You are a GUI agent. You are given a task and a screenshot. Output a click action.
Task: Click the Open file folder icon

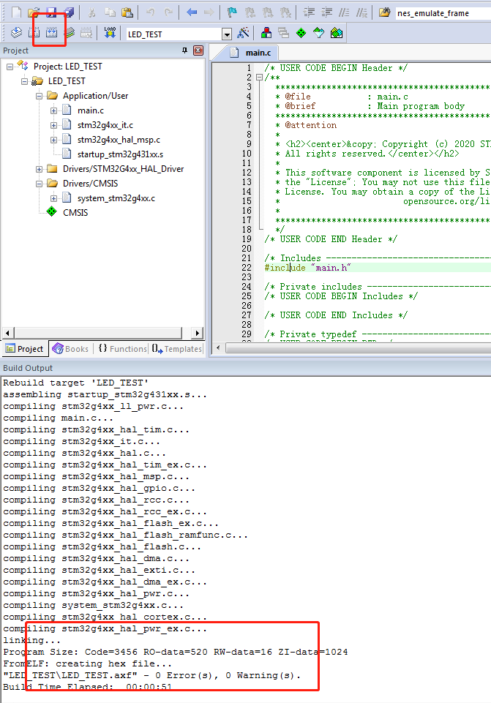tap(34, 12)
